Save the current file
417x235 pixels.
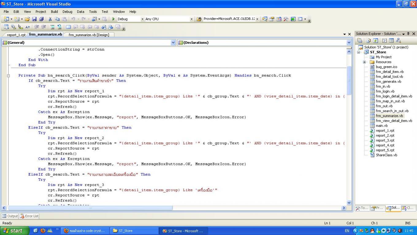[34, 19]
